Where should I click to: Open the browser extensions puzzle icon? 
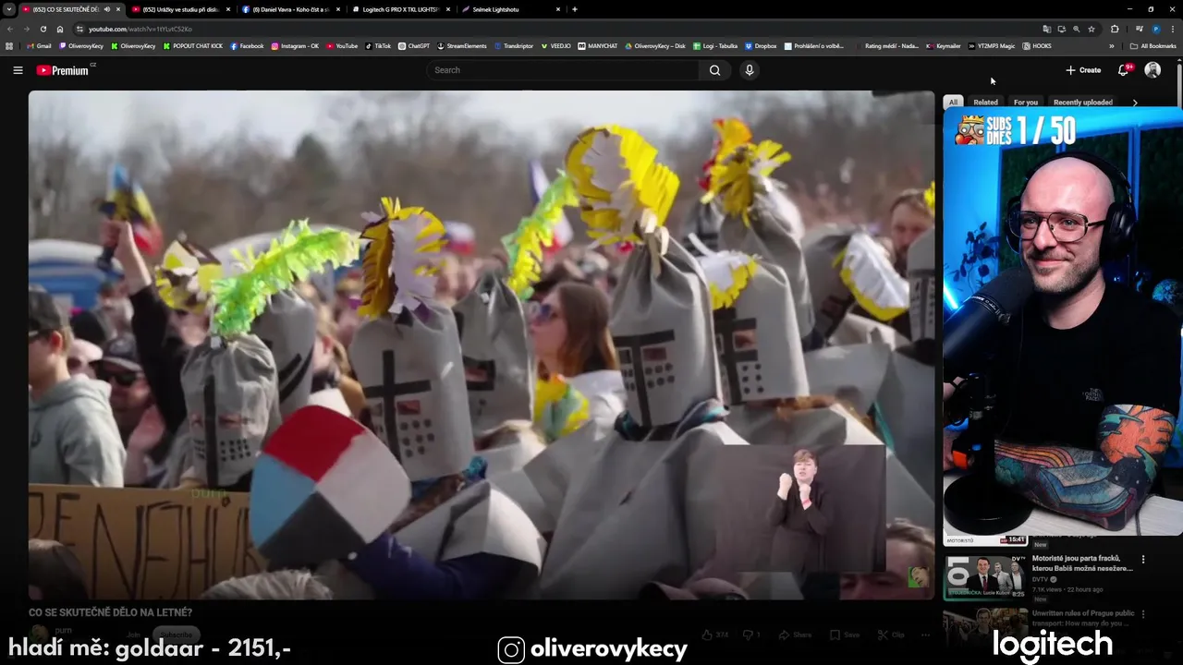coord(1115,29)
